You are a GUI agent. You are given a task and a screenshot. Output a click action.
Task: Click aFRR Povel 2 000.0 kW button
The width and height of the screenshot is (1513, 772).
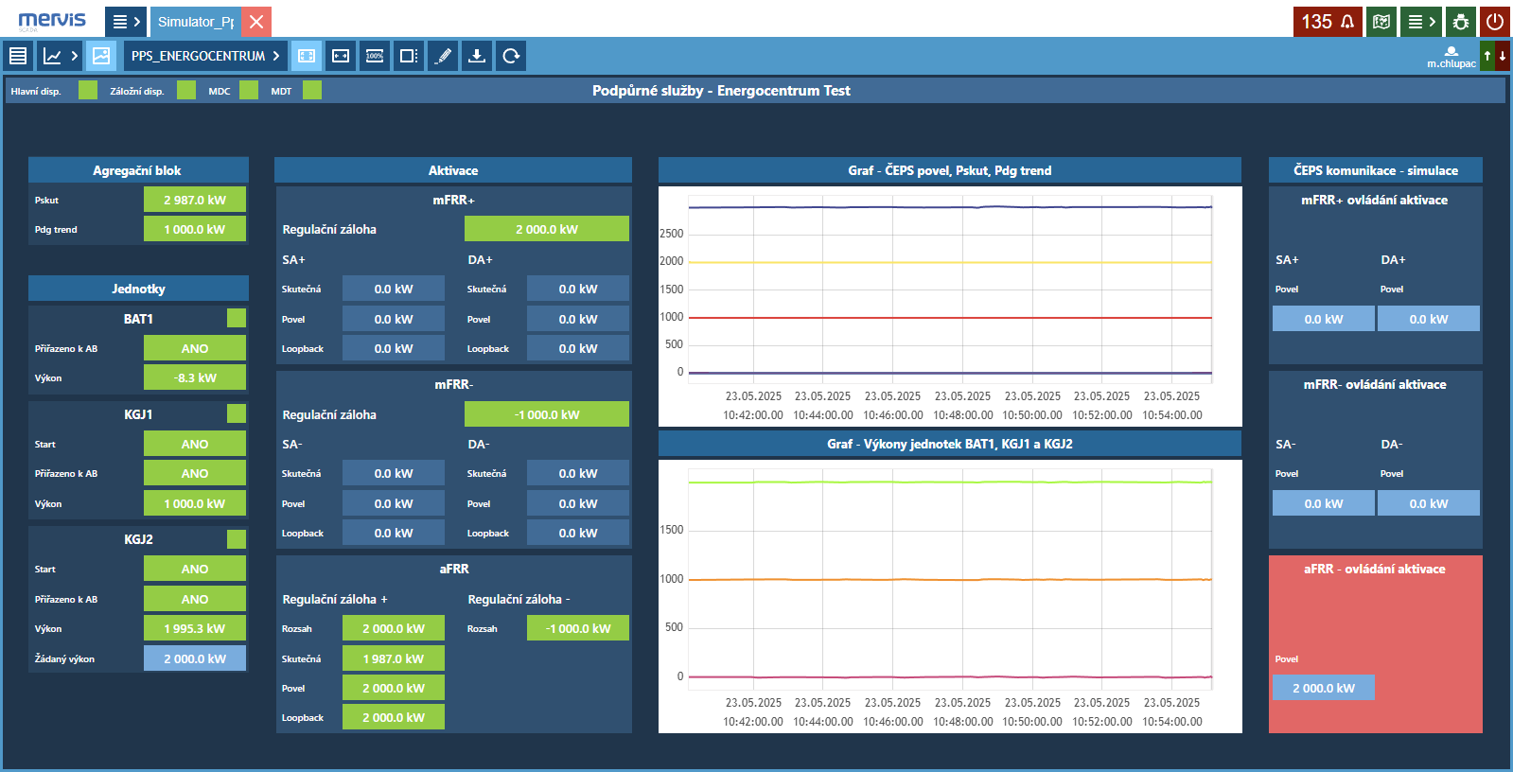(1323, 688)
